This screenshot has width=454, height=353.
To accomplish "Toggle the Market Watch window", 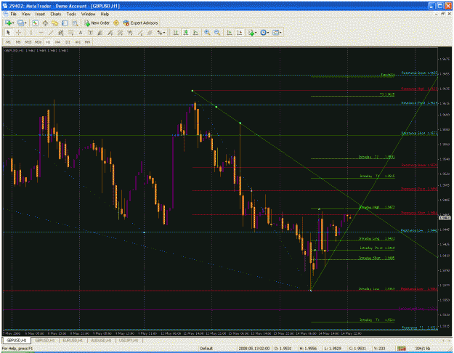I will click(36, 23).
